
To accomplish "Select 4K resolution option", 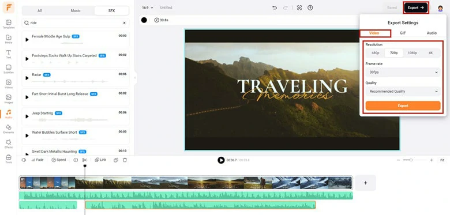I will point(430,53).
